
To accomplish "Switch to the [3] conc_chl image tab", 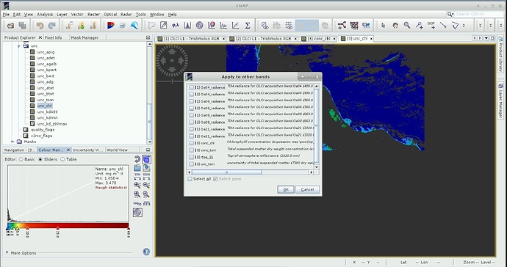I will 319,38.
